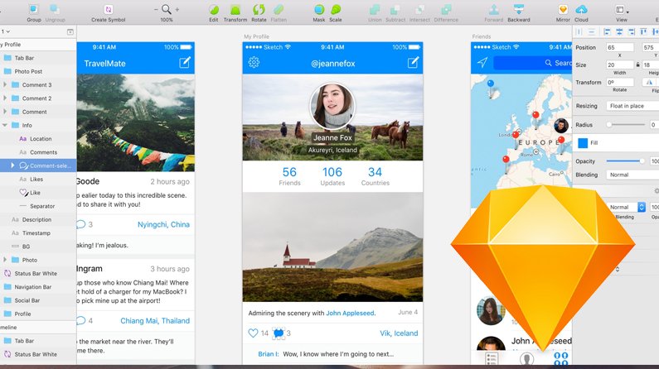Zoom out with the minus button
659x369 pixels.
coord(157,9)
